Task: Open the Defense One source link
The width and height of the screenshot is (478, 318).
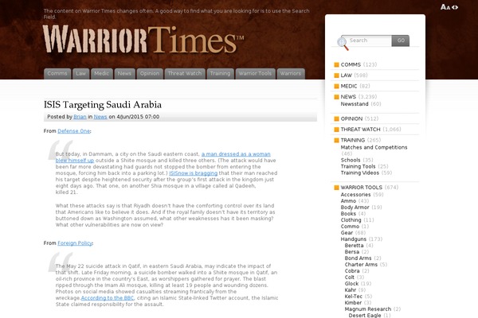Action: point(74,131)
